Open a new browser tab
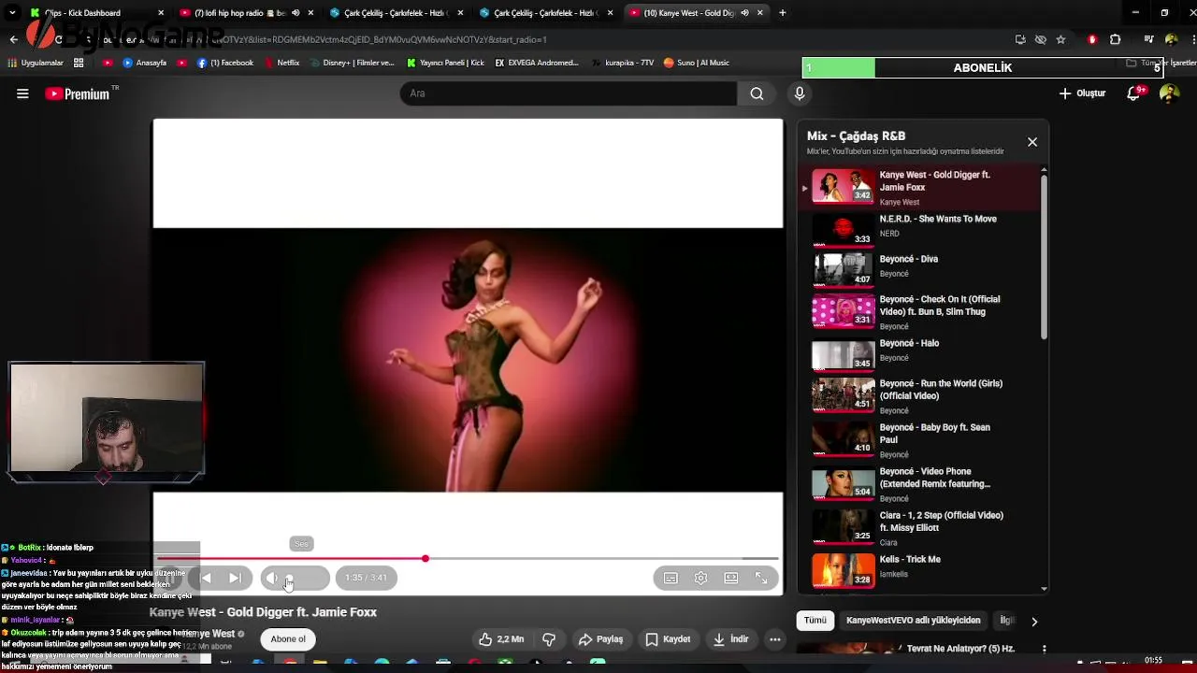Viewport: 1197px width, 673px height. (783, 13)
